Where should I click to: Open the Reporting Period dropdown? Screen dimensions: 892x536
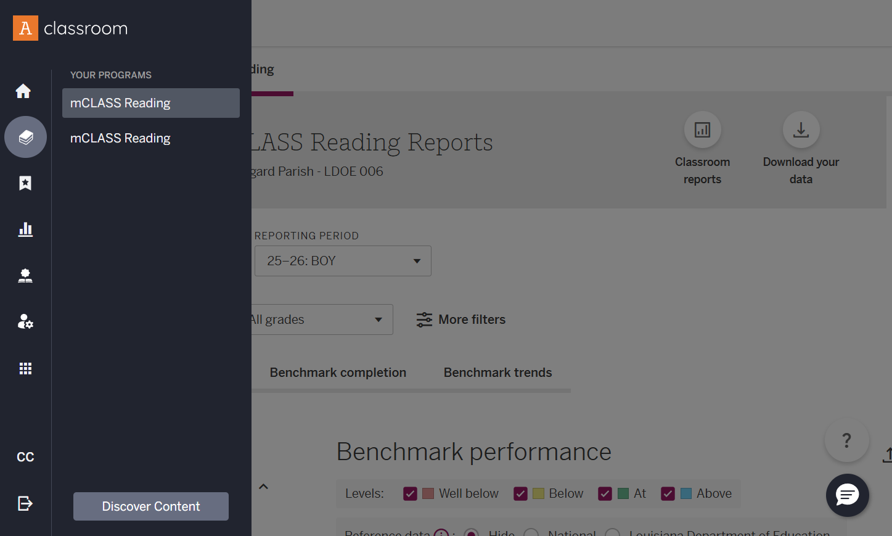pyautogui.click(x=343, y=261)
